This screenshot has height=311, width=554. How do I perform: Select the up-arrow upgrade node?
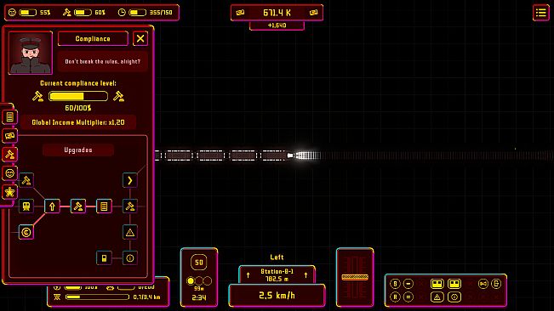[52, 206]
